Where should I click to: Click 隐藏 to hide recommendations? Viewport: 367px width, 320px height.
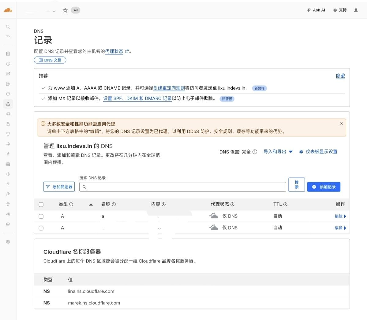click(x=340, y=76)
